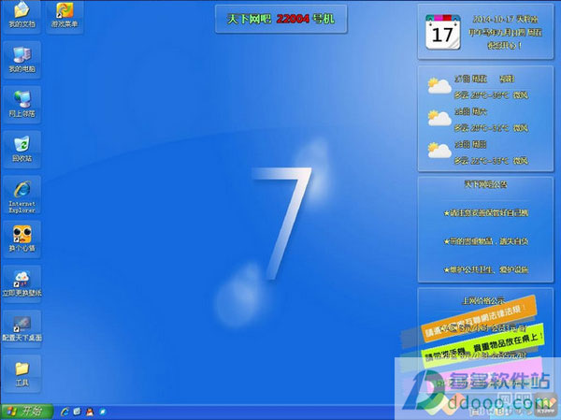Image resolution: width=561 pixels, height=420 pixels.
Task: Click the orange 互联网法律法规 sticky note
Action: tap(480, 318)
